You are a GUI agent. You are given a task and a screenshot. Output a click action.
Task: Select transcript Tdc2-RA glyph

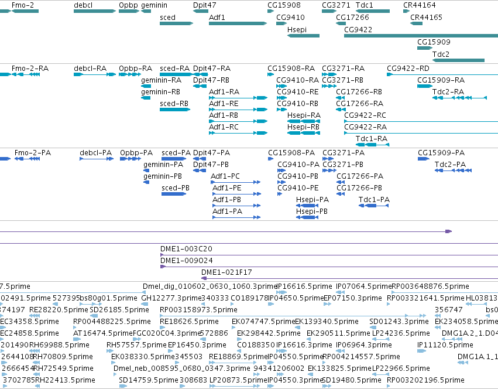coord(459,98)
